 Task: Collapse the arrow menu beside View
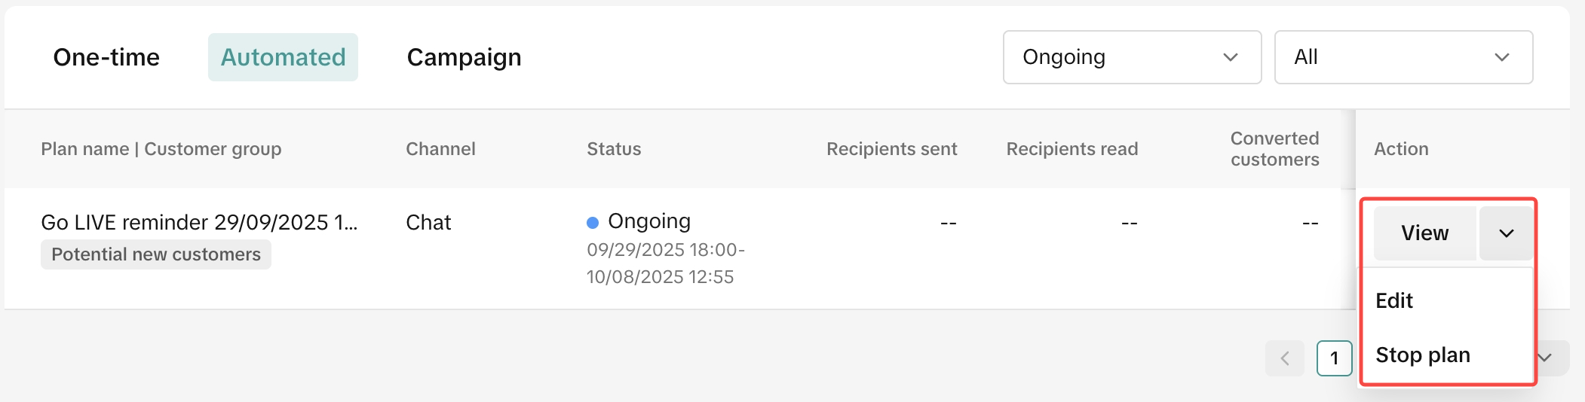[1506, 233]
